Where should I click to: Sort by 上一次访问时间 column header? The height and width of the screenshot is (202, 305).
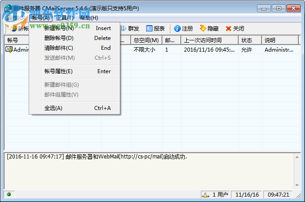[210, 40]
